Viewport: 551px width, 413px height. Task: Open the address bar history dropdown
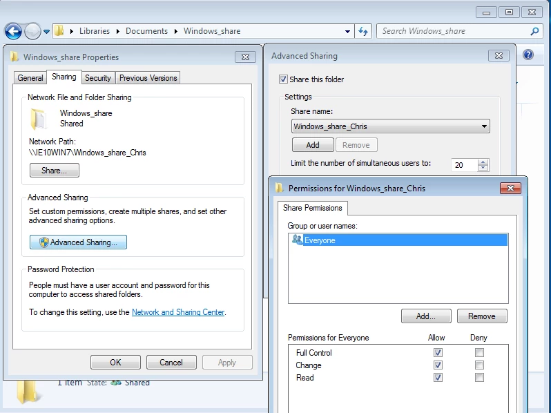pyautogui.click(x=347, y=31)
